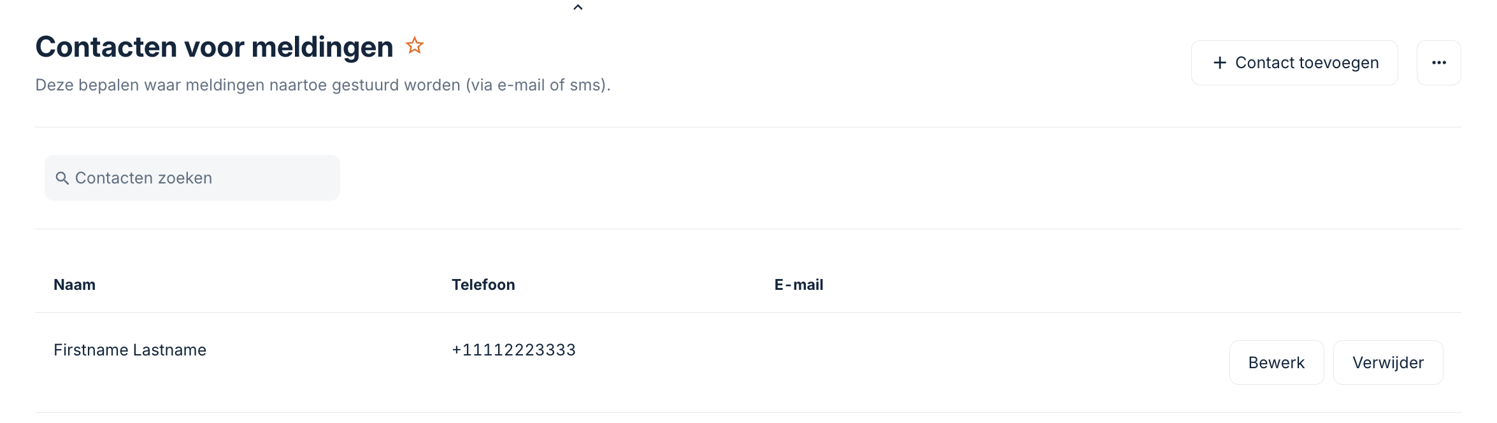
Task: Click inside the Contacten zoeken search field
Action: tap(191, 178)
